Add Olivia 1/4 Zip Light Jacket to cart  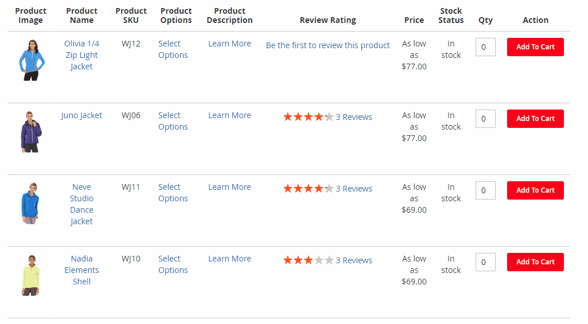click(535, 47)
